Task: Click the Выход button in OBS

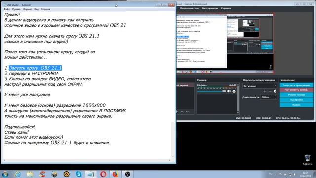Action: pos(296,105)
